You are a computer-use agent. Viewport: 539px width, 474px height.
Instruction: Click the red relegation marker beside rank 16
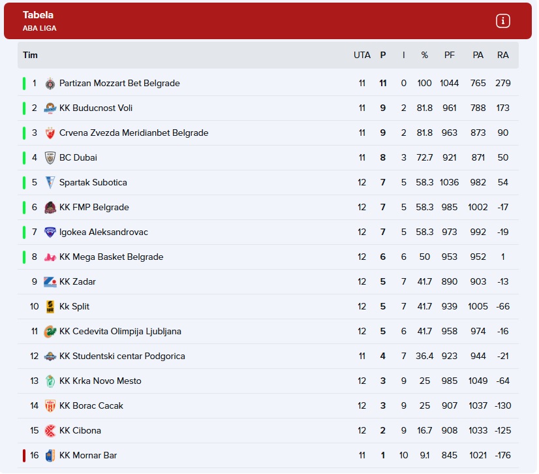pyautogui.click(x=24, y=456)
